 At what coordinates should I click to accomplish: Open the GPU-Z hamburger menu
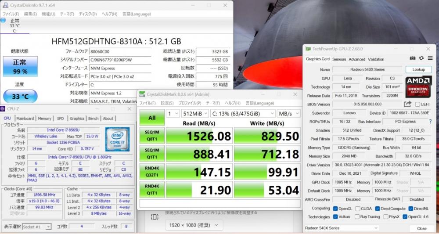coord(429,58)
